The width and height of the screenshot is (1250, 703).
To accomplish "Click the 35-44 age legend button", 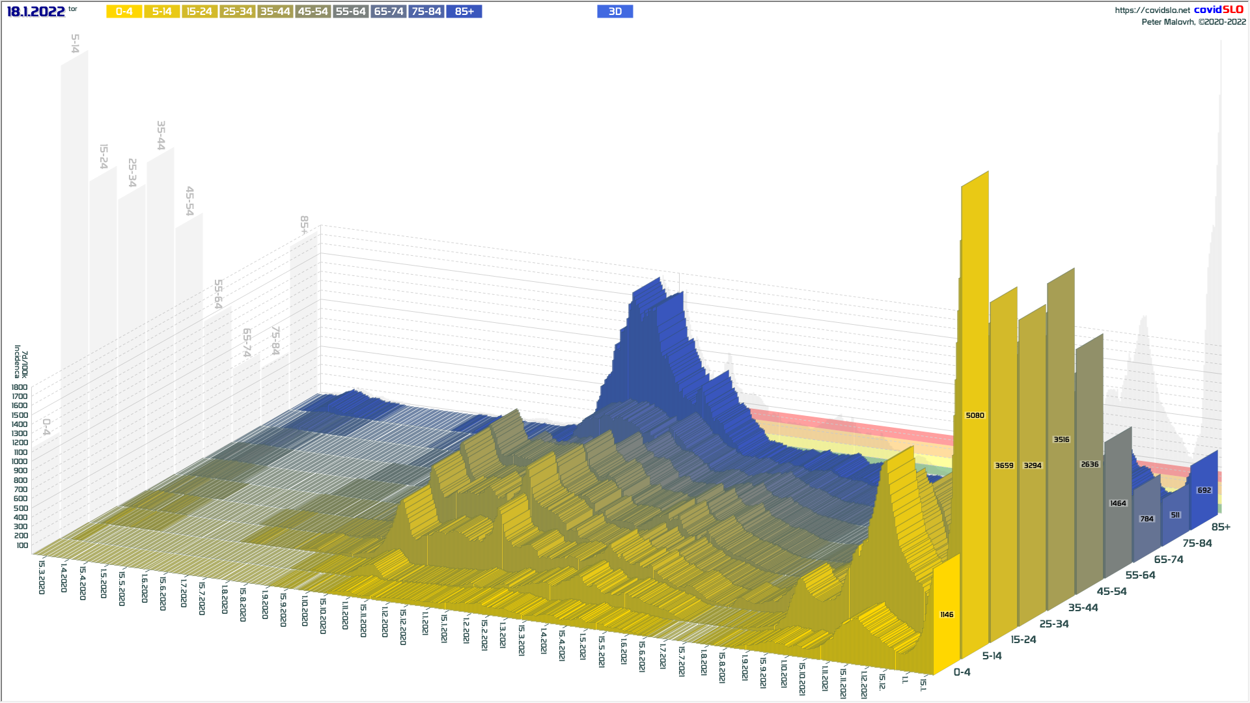I will (275, 12).
